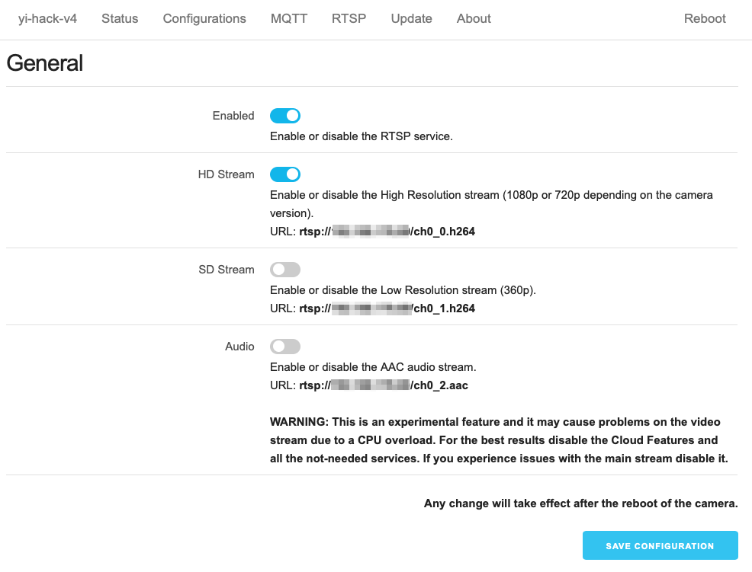Click the HD Stream label text
Image resolution: width=752 pixels, height=572 pixels.
[x=226, y=174]
